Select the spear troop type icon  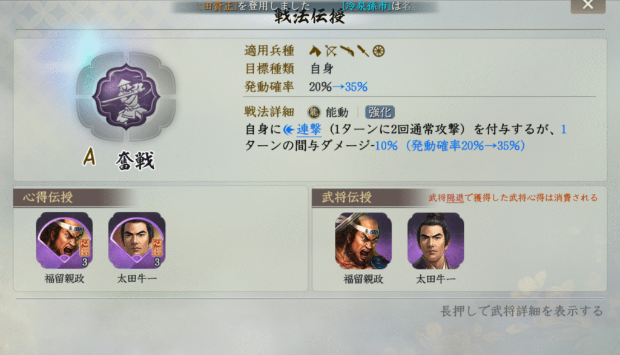(363, 51)
